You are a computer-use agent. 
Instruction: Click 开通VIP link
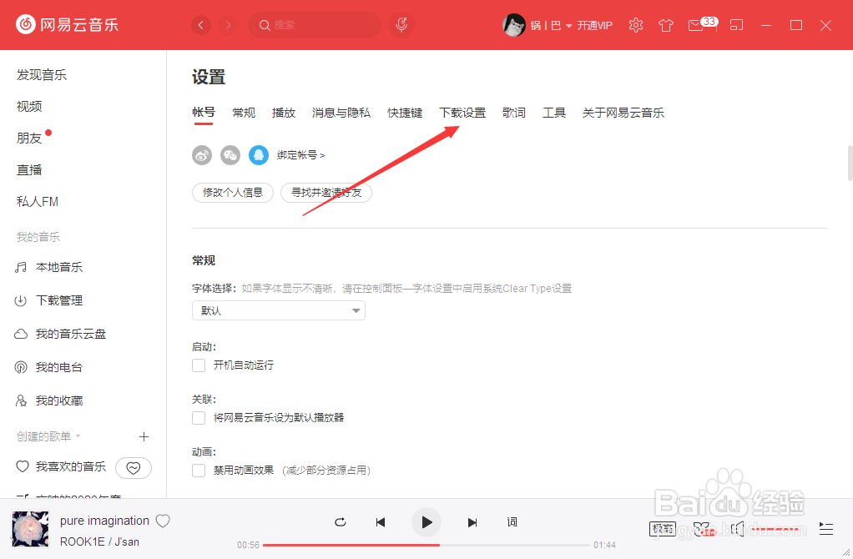(594, 26)
